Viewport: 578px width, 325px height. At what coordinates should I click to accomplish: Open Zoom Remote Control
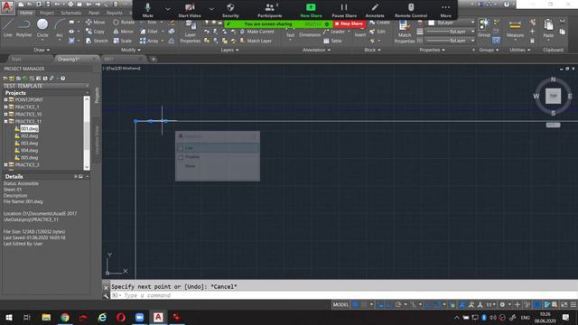411,10
